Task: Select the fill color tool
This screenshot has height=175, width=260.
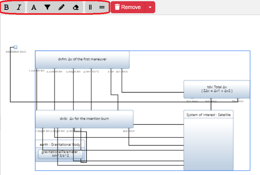Action: click(47, 7)
